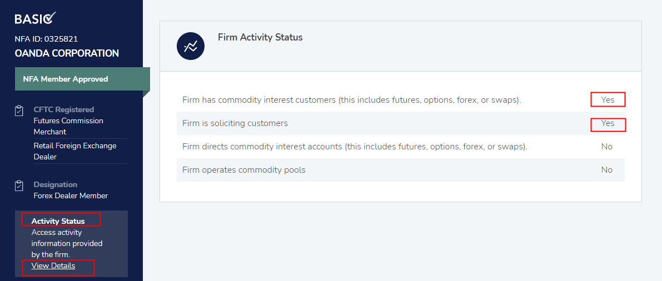Image resolution: width=662 pixels, height=281 pixels.
Task: Click the NFA ID 0325821 text
Action: click(x=46, y=39)
